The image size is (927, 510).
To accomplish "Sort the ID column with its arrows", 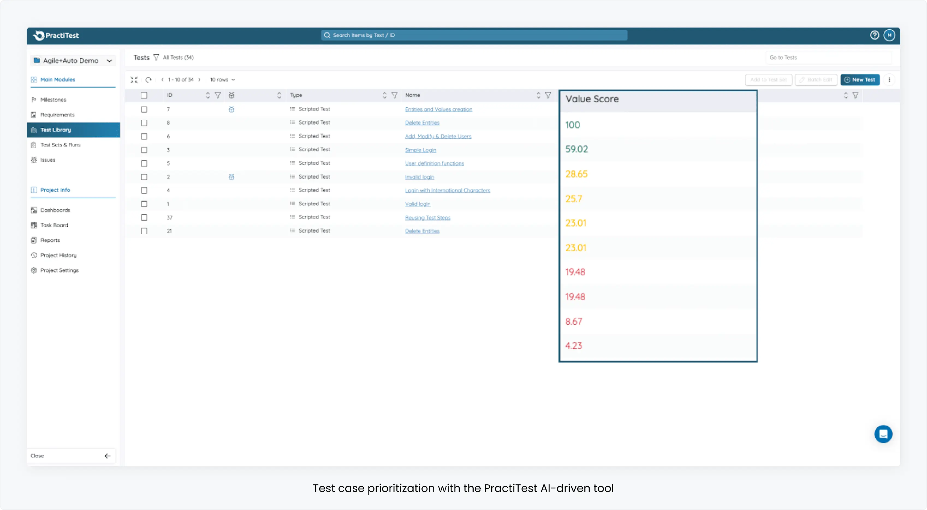I will [208, 95].
